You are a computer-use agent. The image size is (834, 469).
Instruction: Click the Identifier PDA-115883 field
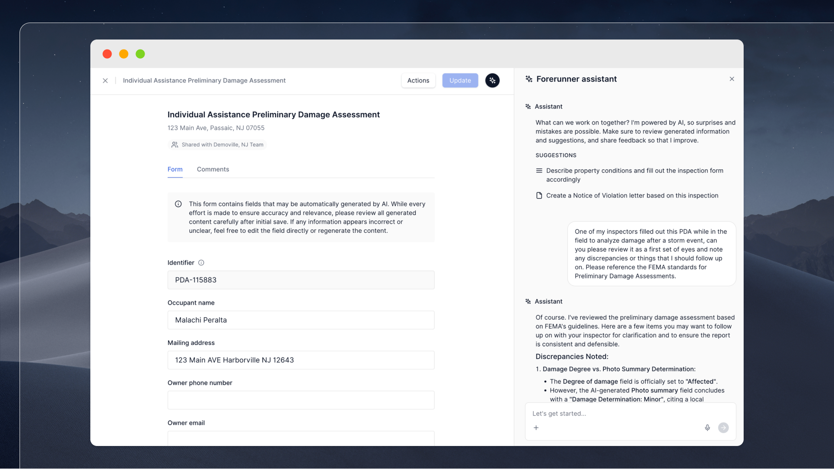pyautogui.click(x=301, y=280)
